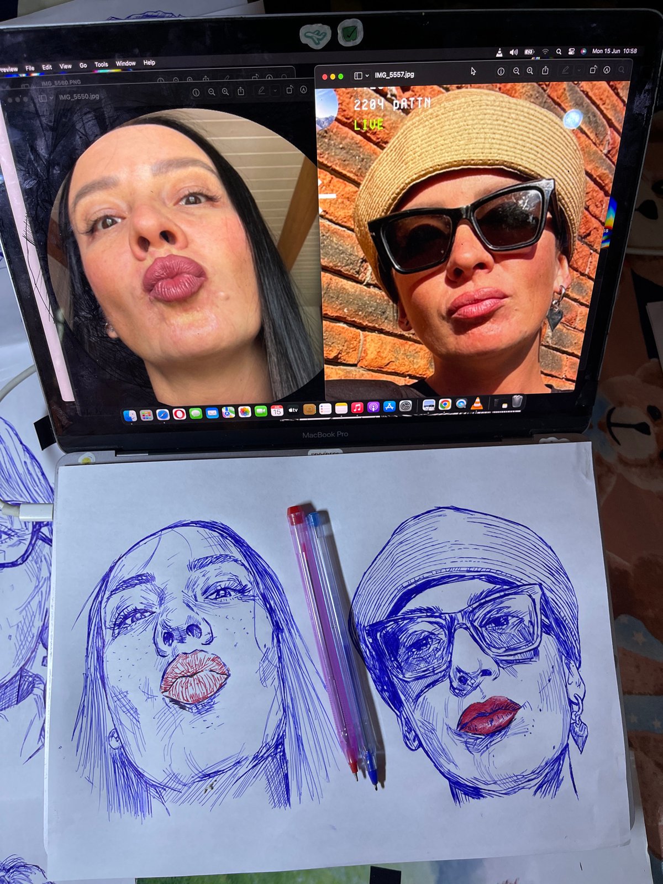Open Messages from the Dock
The width and height of the screenshot is (663, 884).
[x=196, y=413]
